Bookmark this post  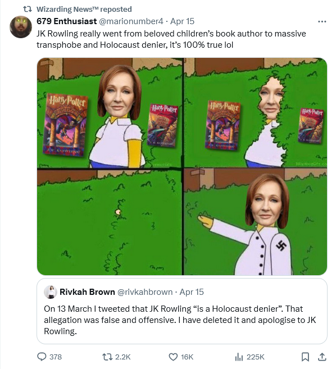coord(306,357)
